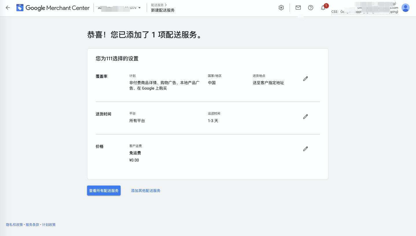Open the 隐私权政策 footer link
Screen dimensions: 416x236
[x=14, y=225]
